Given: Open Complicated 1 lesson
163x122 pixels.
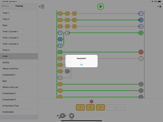Looking at the screenshot, I should [x=19, y=75].
